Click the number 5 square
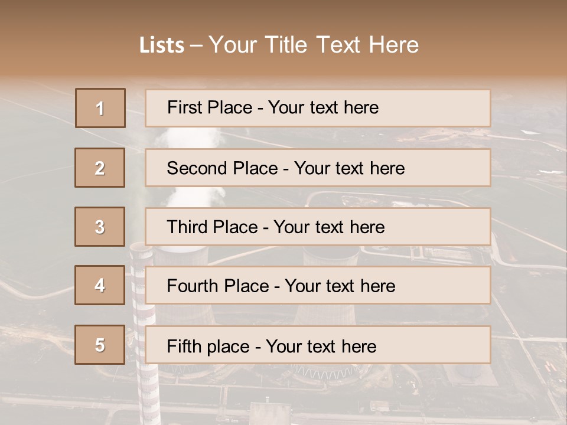567x425 pixels. tap(100, 345)
